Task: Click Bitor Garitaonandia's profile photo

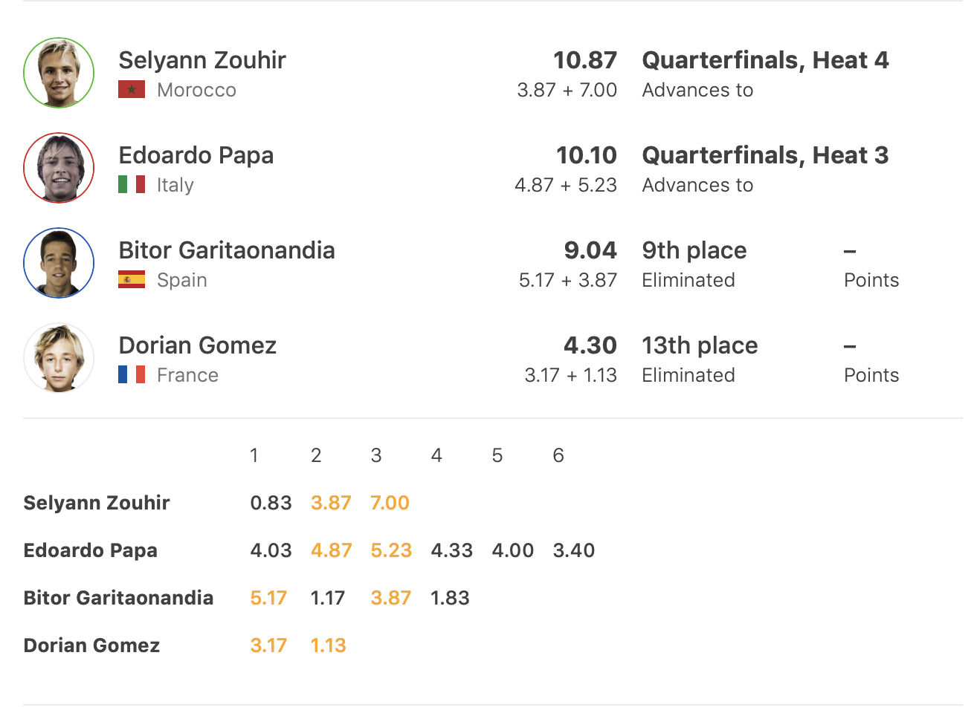Action: (59, 263)
